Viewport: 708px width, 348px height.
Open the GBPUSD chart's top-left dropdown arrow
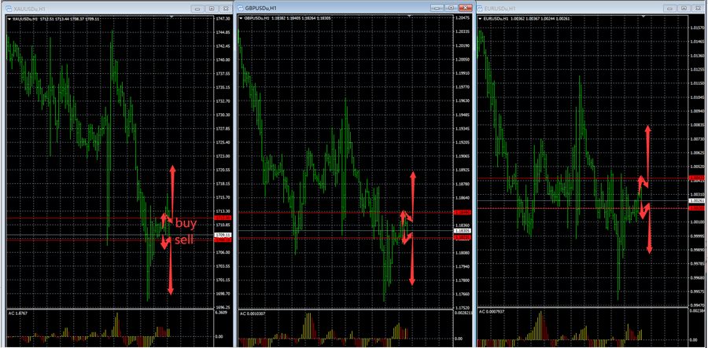click(242, 17)
